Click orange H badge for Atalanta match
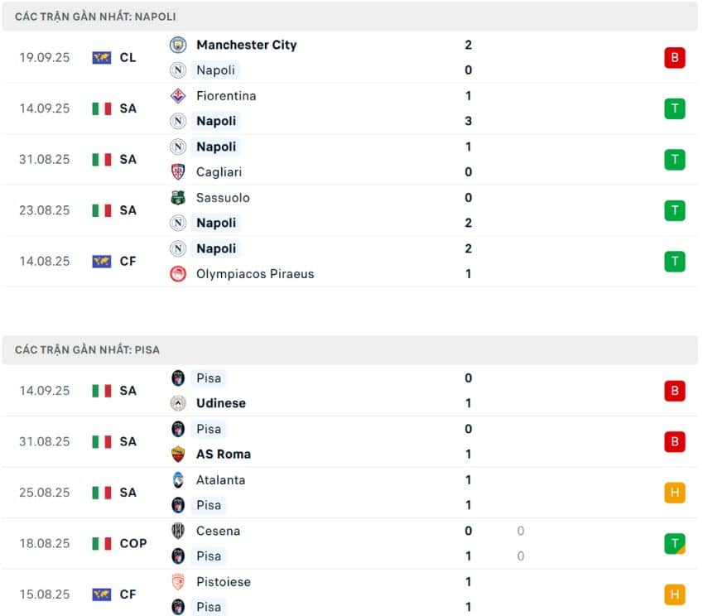This screenshot has width=703, height=616. 674,493
